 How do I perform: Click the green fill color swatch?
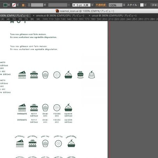(x=5, y=5)
